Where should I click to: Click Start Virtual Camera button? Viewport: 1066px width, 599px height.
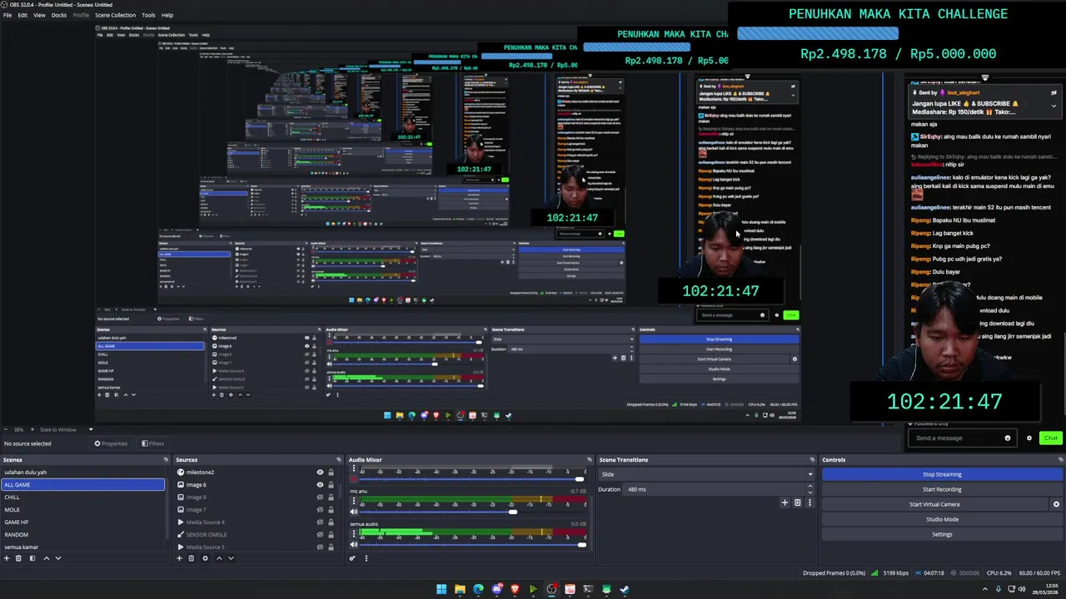pyautogui.click(x=934, y=504)
